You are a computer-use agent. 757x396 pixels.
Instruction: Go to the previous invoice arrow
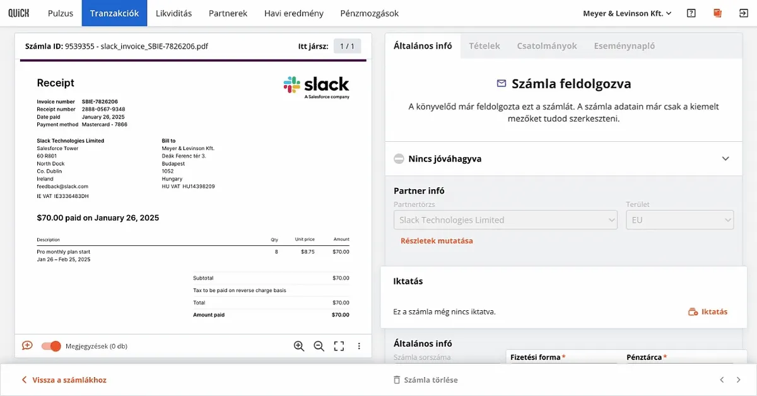point(722,380)
